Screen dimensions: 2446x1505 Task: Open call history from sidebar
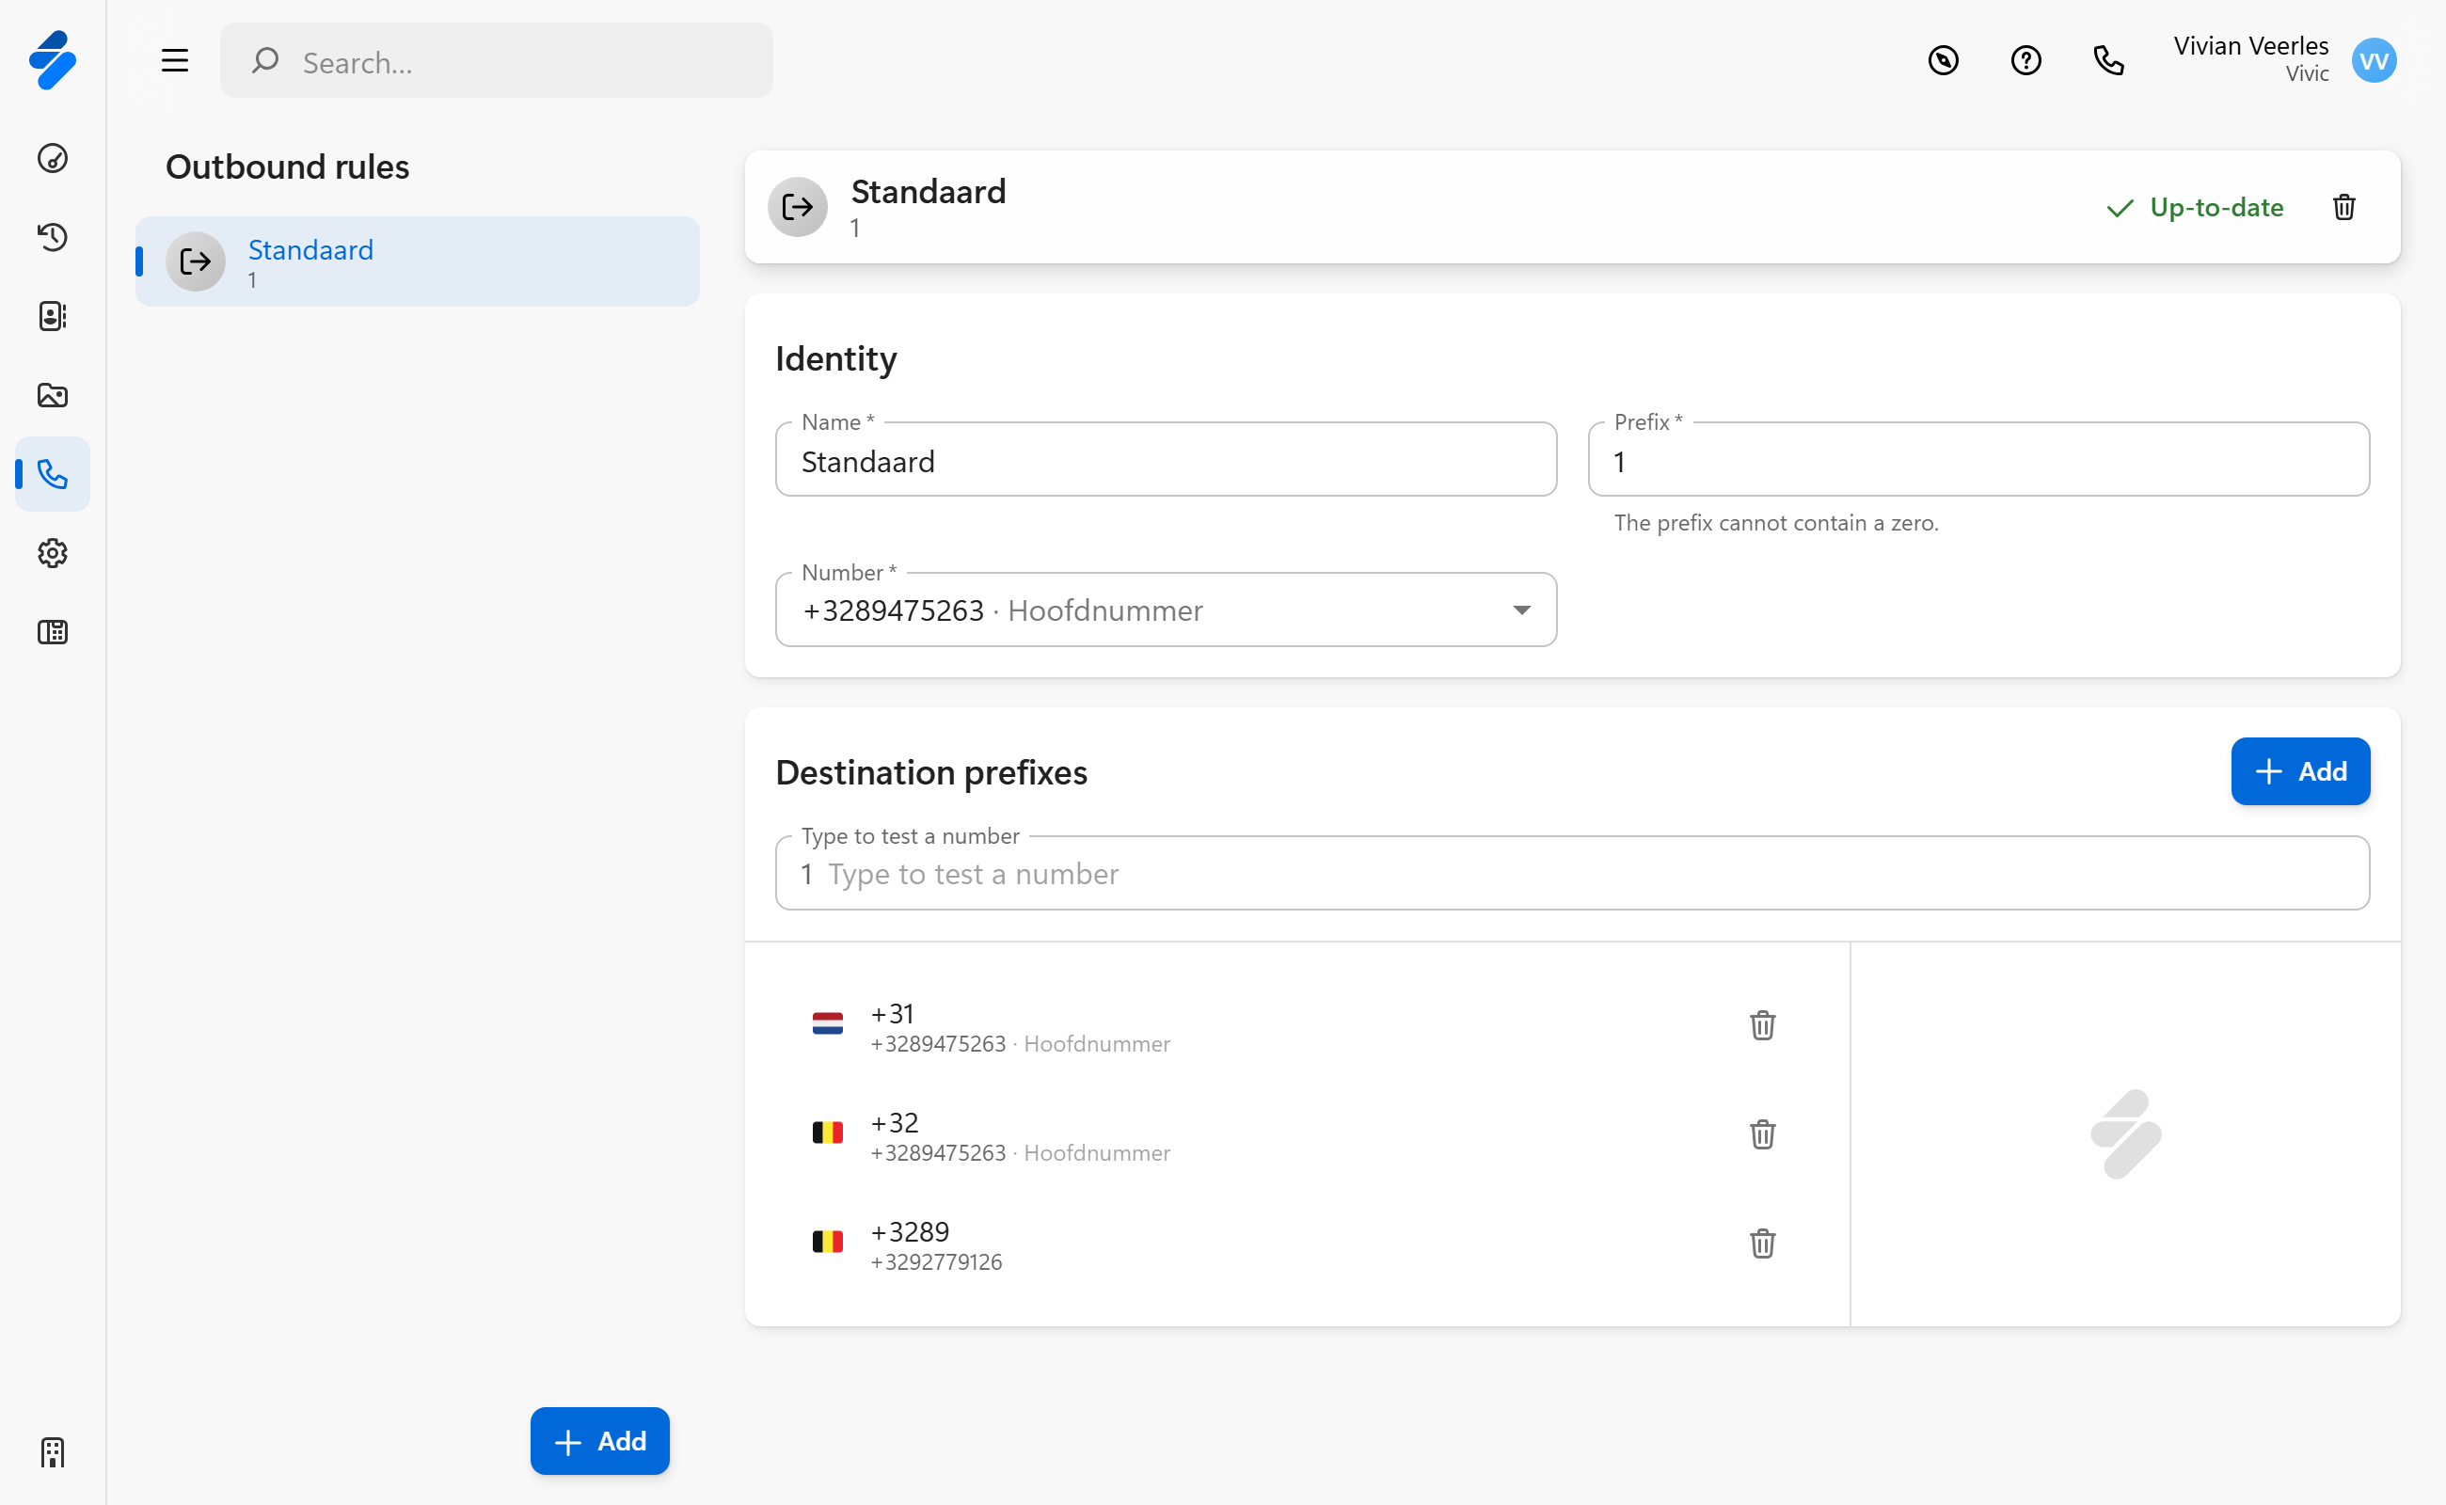tap(53, 237)
